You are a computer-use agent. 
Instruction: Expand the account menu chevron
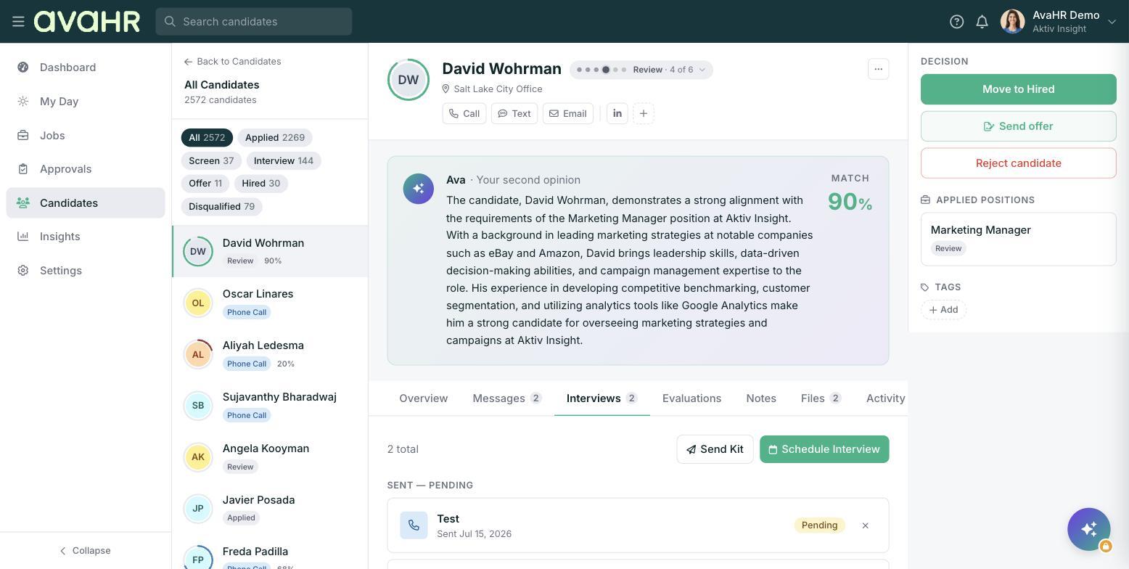tap(1112, 22)
